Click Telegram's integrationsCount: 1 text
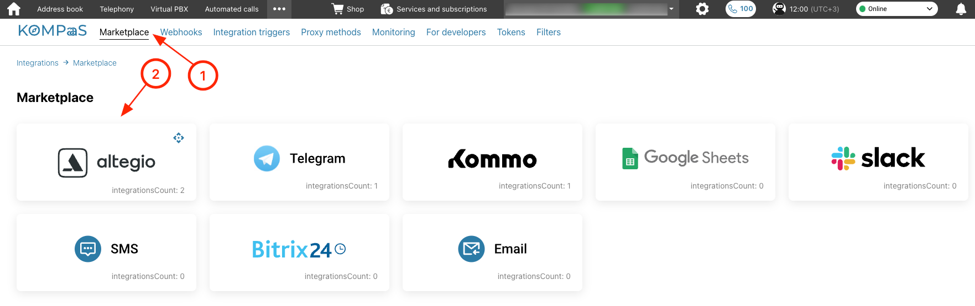The height and width of the screenshot is (306, 975). [x=342, y=186]
